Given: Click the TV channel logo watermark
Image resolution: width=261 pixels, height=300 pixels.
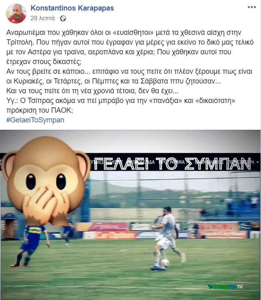Looking at the screenshot, I should 226,286.
